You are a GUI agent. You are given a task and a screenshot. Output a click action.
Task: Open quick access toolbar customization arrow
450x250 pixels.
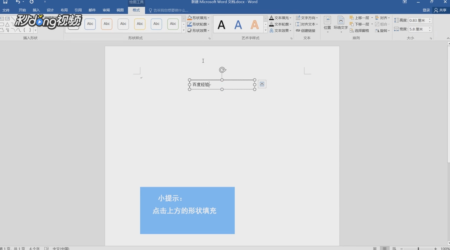click(45, 2)
